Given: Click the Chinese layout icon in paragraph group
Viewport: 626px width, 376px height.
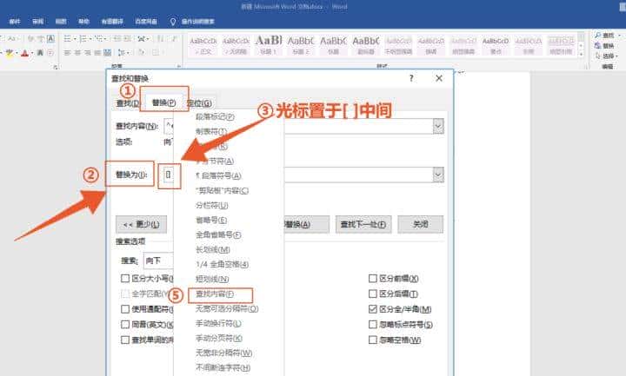Looking at the screenshot, I should coord(141,39).
